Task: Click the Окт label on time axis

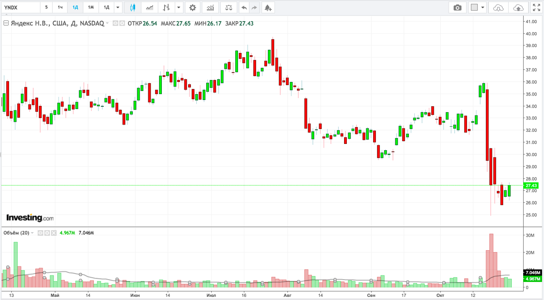Action: point(439,295)
